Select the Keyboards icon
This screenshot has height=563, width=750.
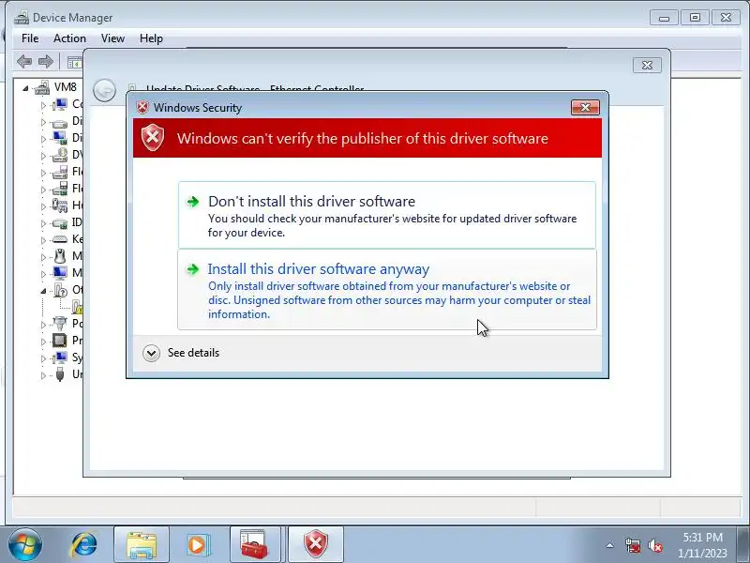[60, 239]
